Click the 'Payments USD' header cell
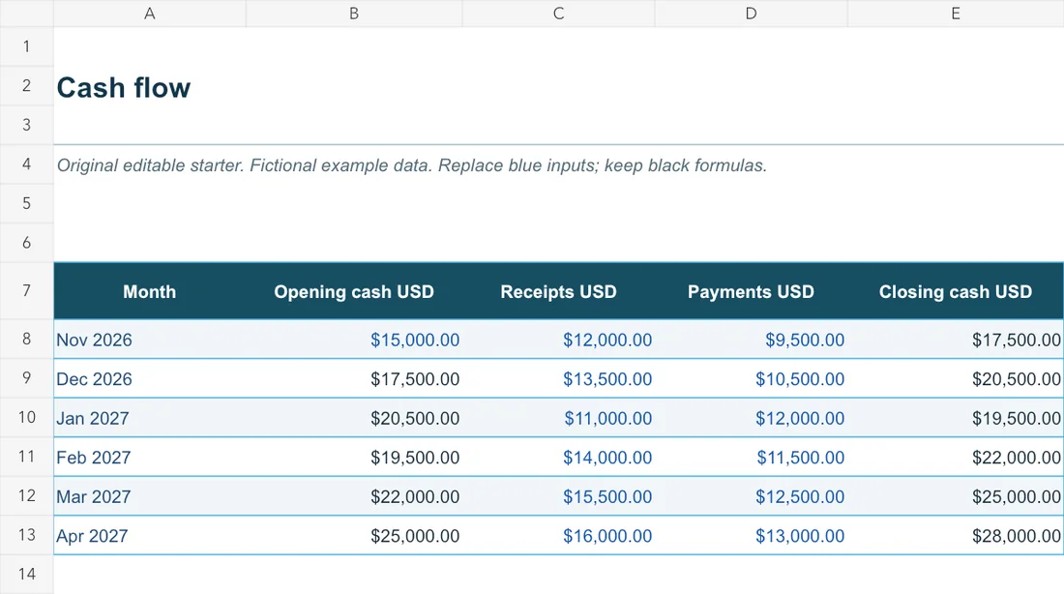1064x594 pixels. 751,291
